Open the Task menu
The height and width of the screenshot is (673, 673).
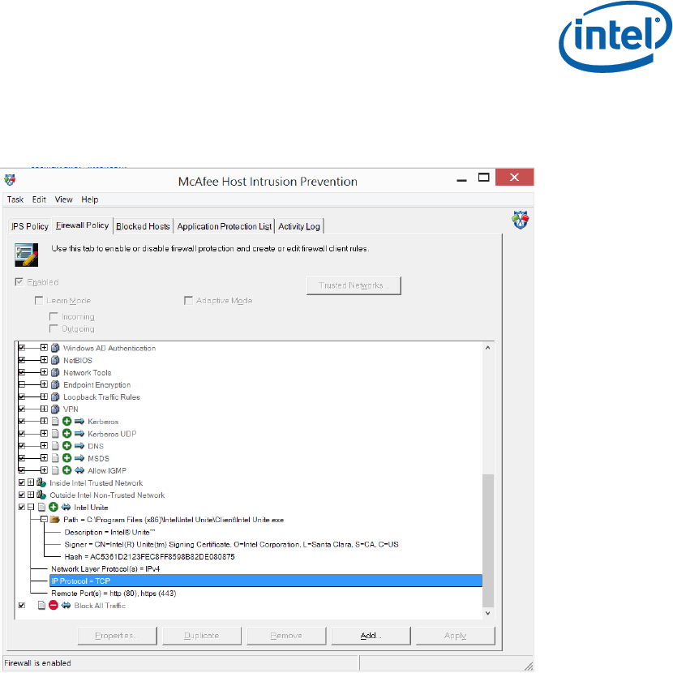(x=15, y=199)
